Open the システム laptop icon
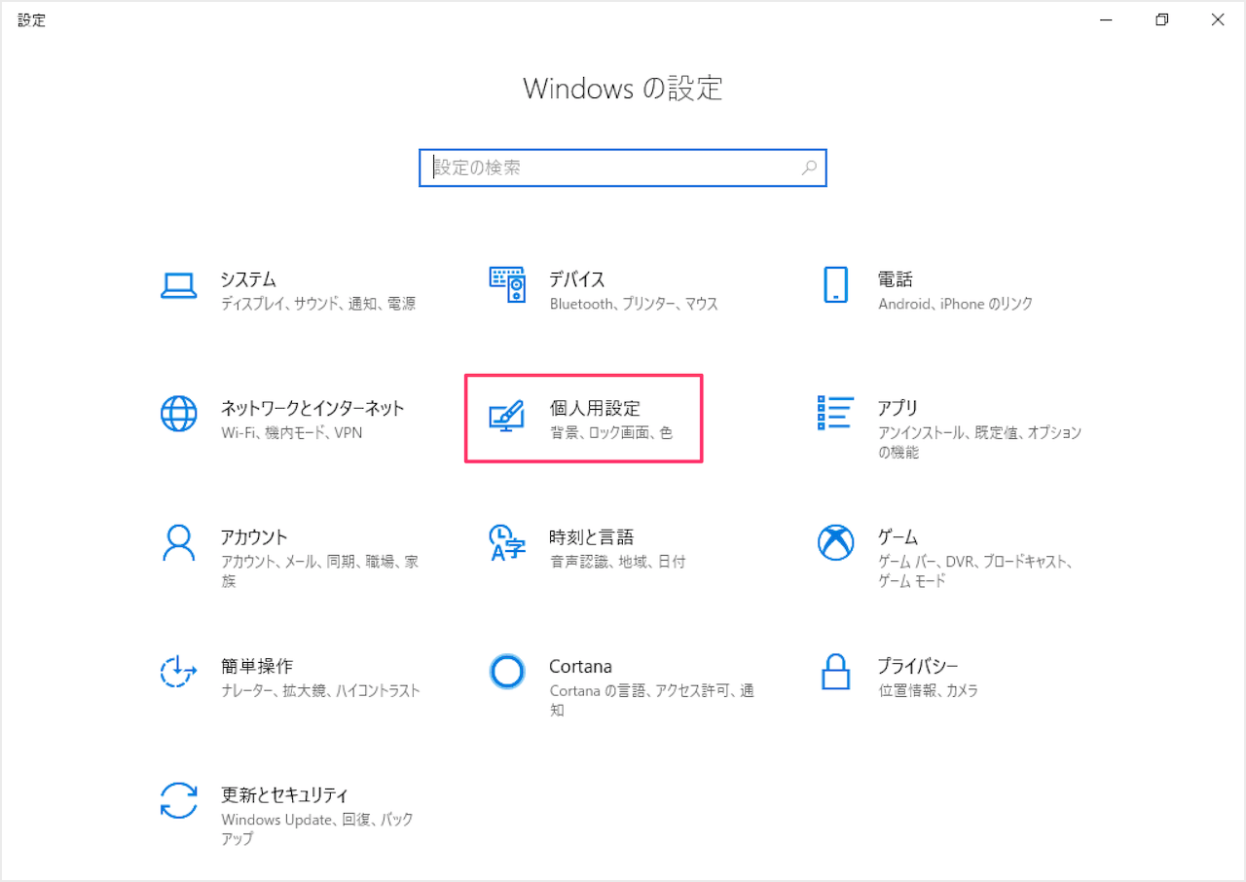 tap(179, 285)
